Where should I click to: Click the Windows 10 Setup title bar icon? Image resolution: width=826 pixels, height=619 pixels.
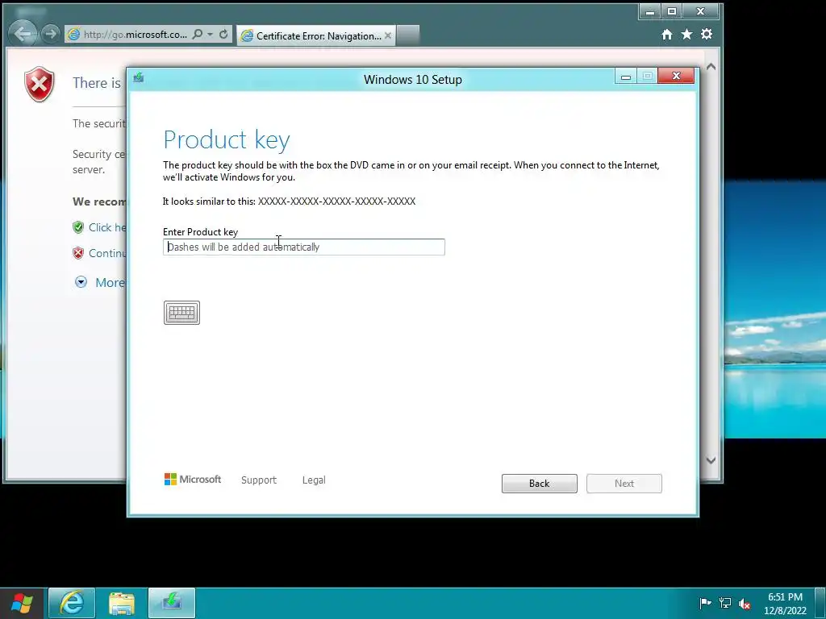pyautogui.click(x=139, y=78)
